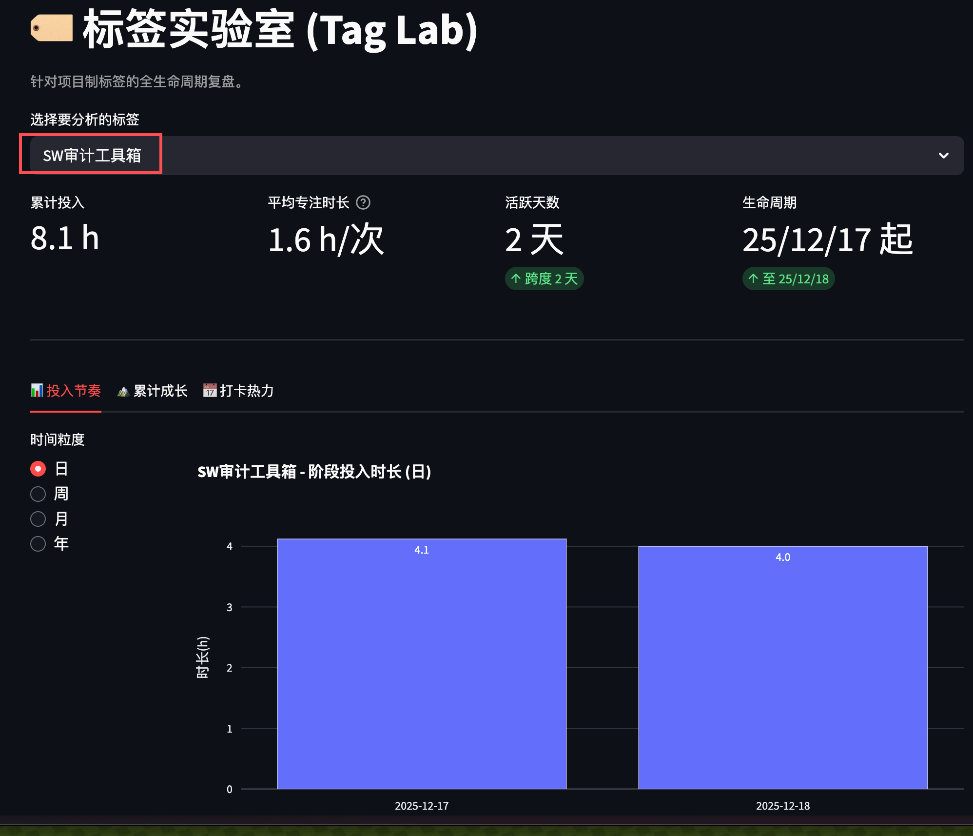Select the 月 time granularity radio
The height and width of the screenshot is (836, 973).
point(38,519)
